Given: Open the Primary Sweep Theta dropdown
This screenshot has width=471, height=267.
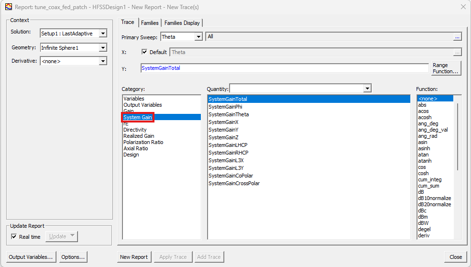Looking at the screenshot, I should click(198, 37).
